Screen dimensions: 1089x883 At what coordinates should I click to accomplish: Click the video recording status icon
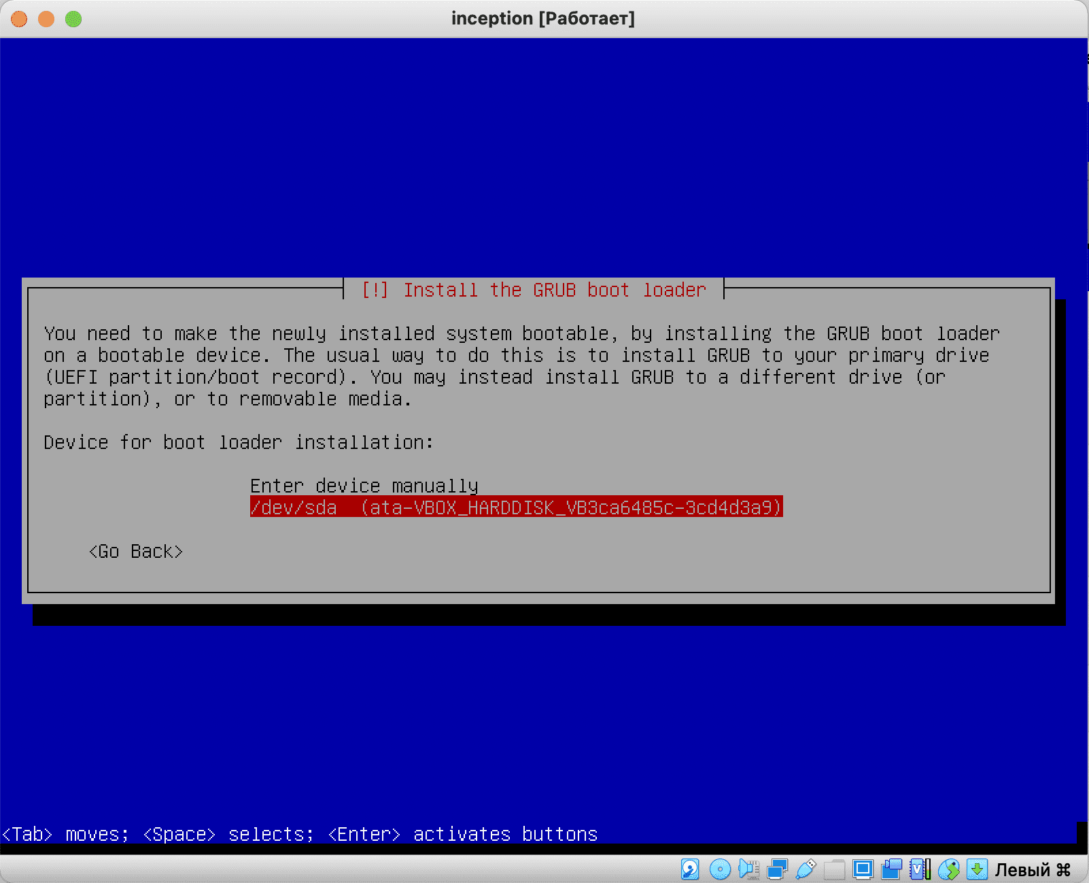(891, 869)
